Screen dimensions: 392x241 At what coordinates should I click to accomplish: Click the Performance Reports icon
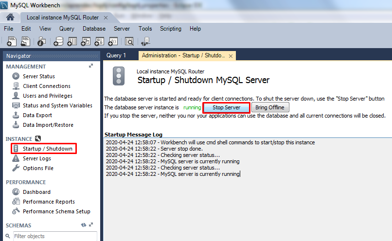pos(16,201)
